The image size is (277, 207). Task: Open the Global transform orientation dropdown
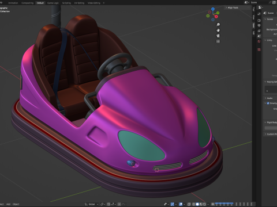pyautogui.click(x=92, y=204)
